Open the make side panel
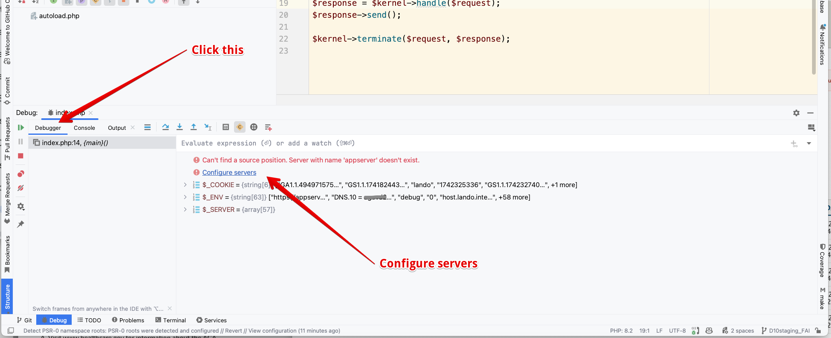 [822, 299]
